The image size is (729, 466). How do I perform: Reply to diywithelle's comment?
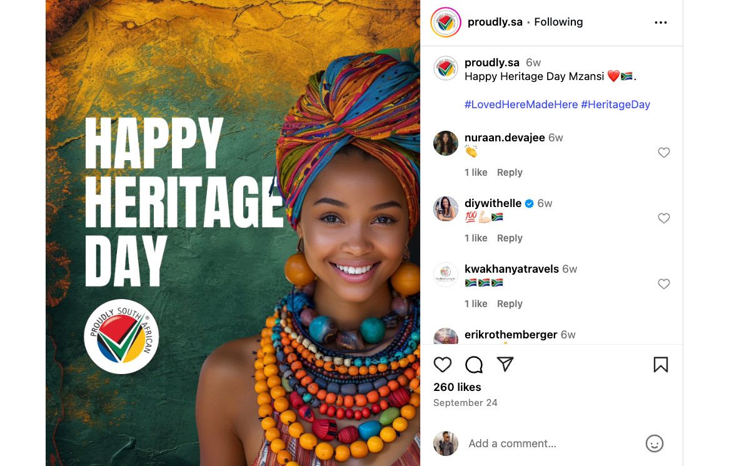[x=510, y=238]
